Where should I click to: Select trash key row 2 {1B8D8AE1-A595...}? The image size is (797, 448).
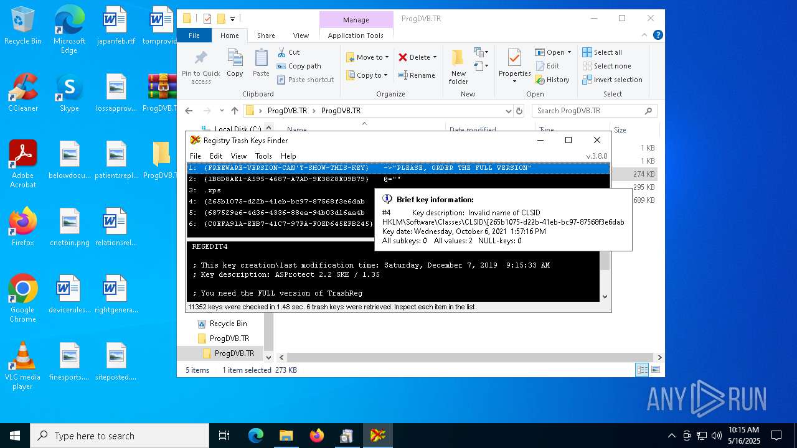pos(398,179)
